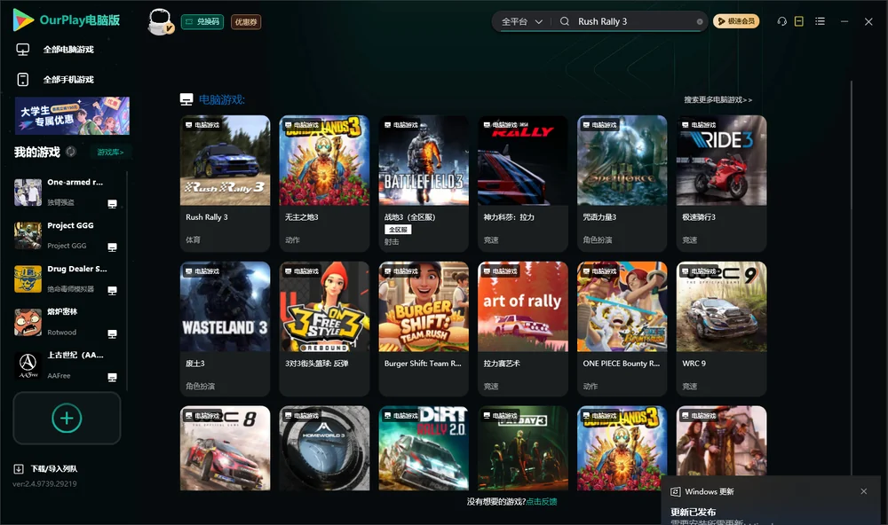
Task: Open the headset customer service icon
Action: 782,21
